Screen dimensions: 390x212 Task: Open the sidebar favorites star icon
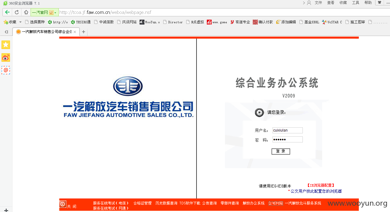pos(6,45)
